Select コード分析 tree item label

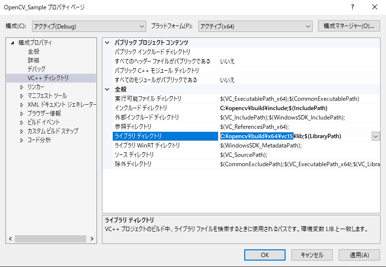[x=39, y=140]
